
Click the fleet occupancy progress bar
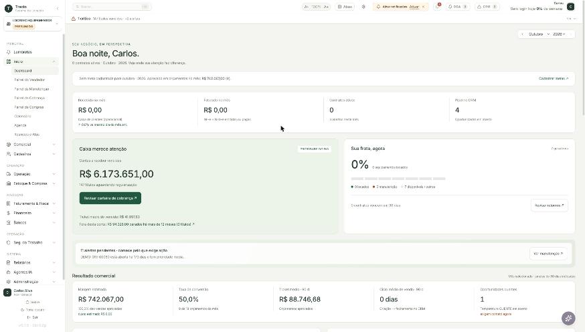398,179
